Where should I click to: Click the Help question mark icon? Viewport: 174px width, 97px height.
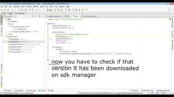[x=86, y=10]
